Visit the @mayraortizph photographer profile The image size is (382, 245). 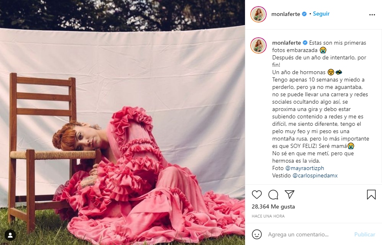[305, 168]
